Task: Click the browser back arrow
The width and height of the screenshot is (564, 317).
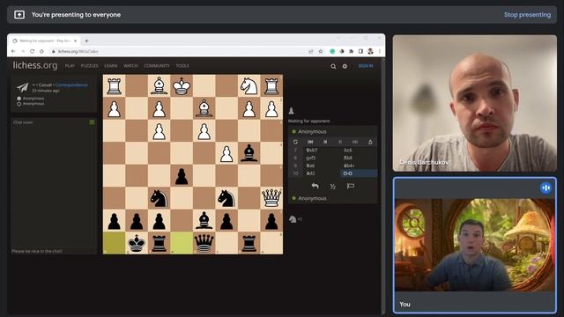Action: 13,51
